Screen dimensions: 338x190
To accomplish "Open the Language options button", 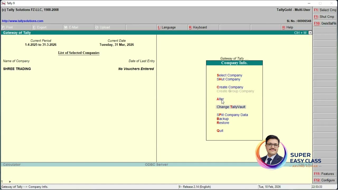I will coord(172,27).
